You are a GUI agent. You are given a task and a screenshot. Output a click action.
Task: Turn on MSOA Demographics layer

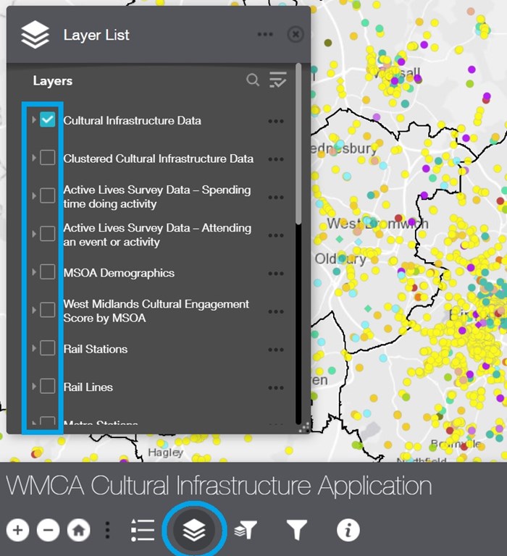(x=48, y=272)
